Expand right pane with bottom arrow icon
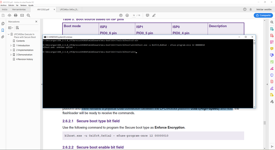Viewport: 275px width, 150px height. [272, 146]
